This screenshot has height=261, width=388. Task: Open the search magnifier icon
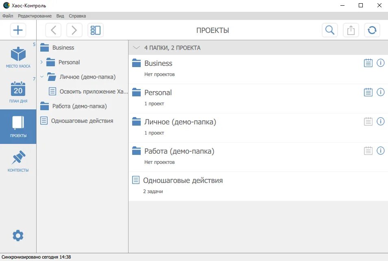tap(329, 30)
